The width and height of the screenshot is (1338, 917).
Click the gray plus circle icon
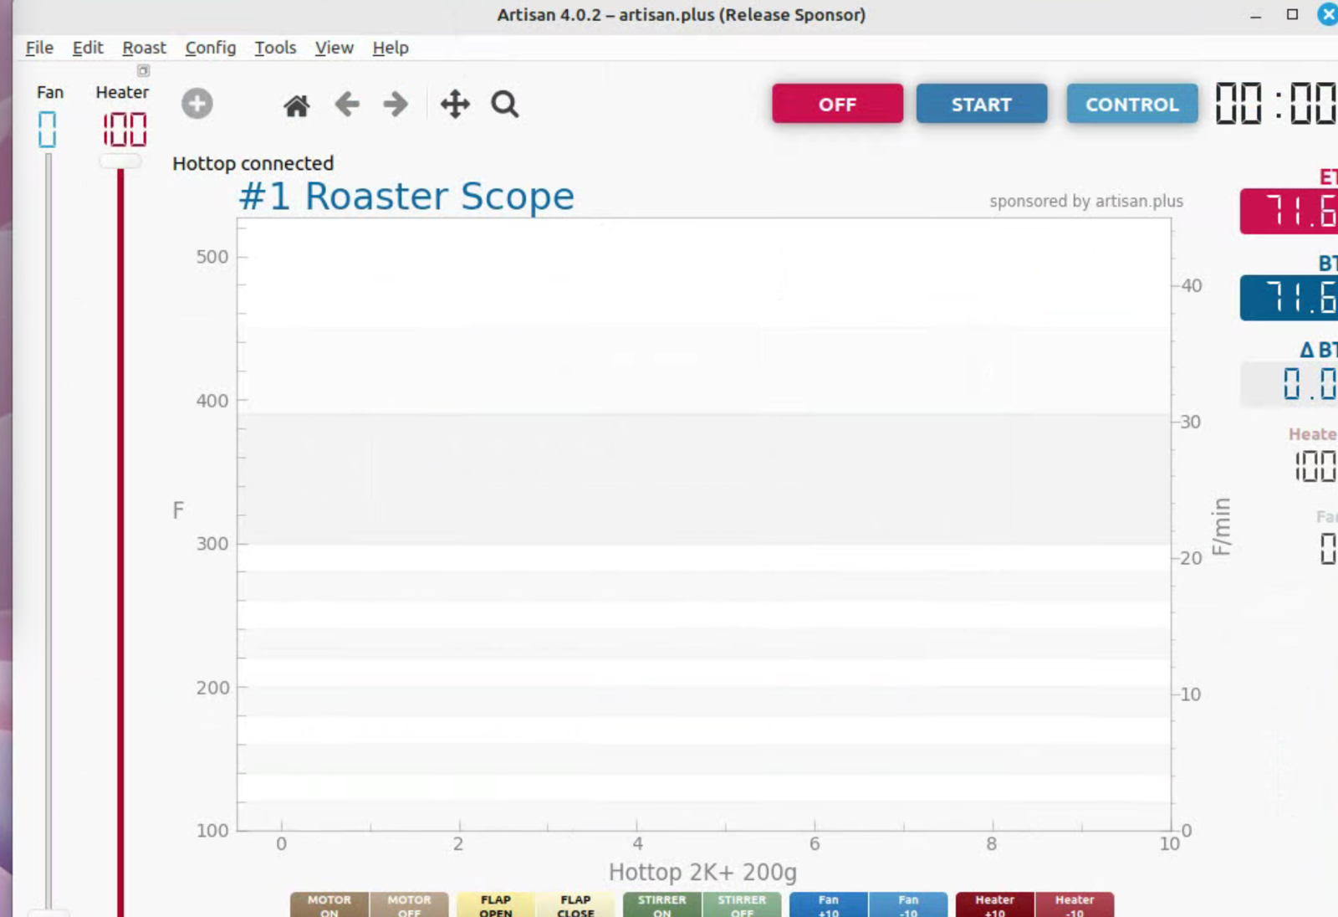197,104
